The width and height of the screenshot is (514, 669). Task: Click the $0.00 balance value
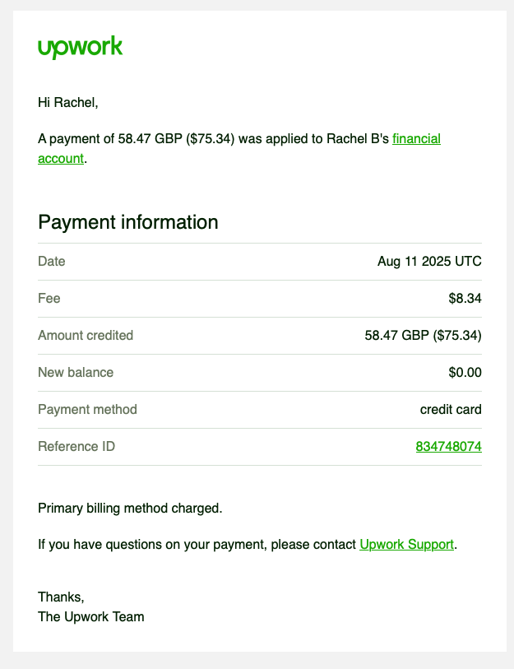(x=465, y=373)
